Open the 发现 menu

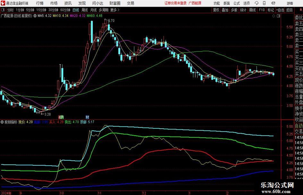coord(82,3)
